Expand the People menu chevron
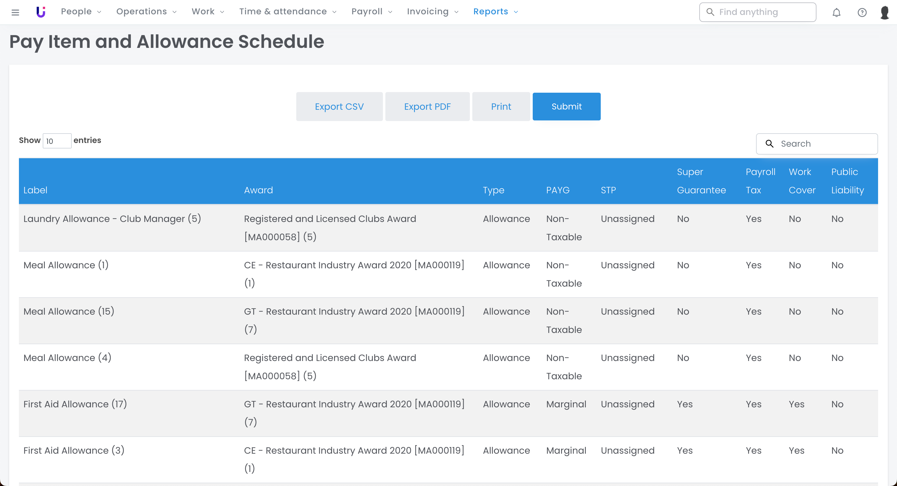Image resolution: width=897 pixels, height=486 pixels. click(99, 12)
